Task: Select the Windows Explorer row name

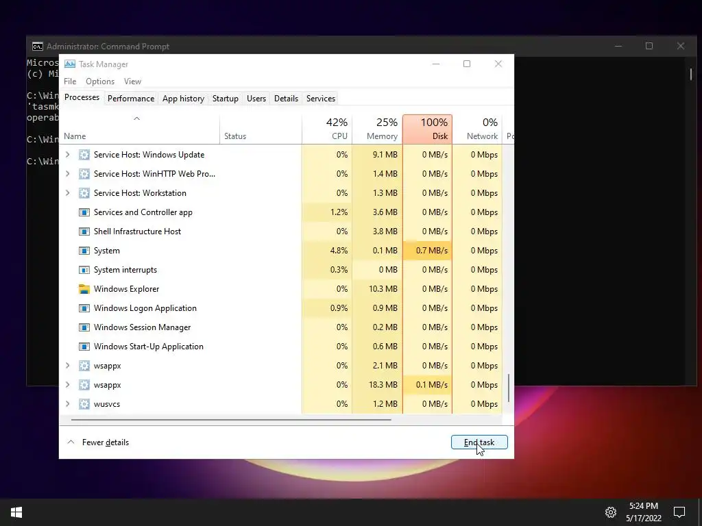Action: [x=126, y=289]
